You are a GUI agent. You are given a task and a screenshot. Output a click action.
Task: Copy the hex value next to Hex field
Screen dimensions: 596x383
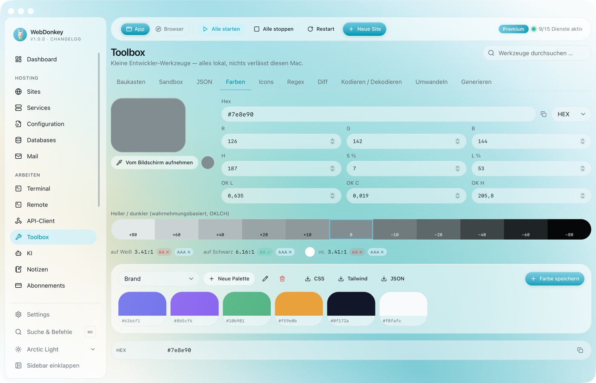(x=544, y=114)
